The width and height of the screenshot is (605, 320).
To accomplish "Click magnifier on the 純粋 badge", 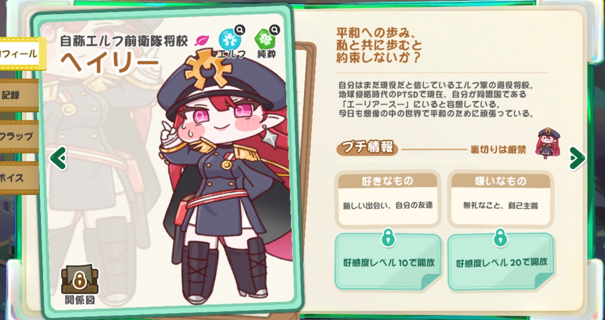I will pos(275,30).
